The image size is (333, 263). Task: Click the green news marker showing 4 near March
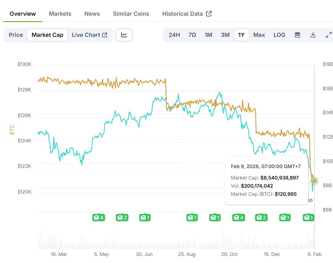click(99, 217)
